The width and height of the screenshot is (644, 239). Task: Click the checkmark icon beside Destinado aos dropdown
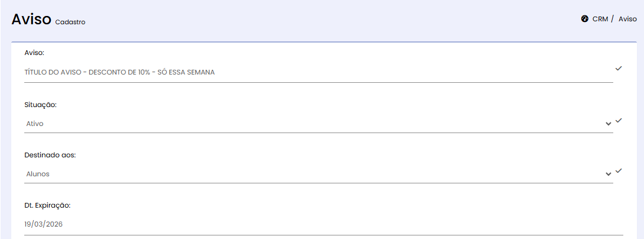coord(619,170)
